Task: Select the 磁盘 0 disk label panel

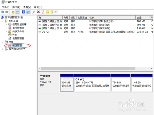Action: 49,83
